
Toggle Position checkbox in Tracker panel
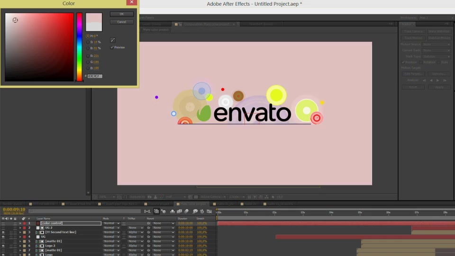[403, 62]
